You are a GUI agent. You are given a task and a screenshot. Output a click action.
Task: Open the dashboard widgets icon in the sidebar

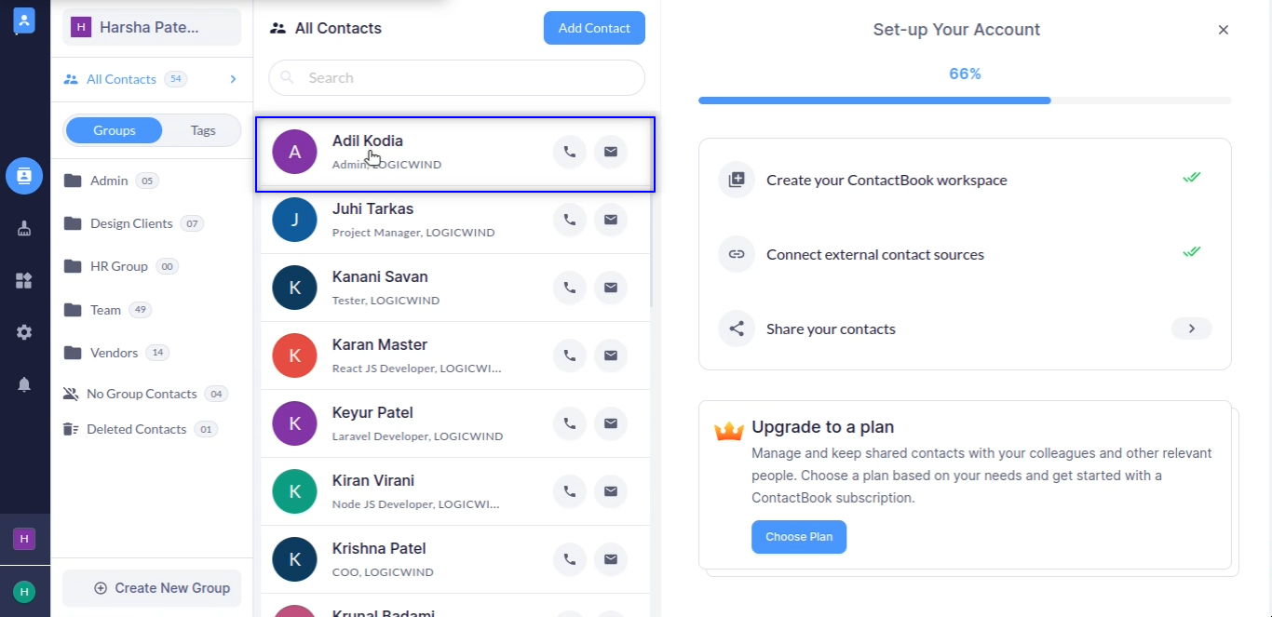[24, 280]
